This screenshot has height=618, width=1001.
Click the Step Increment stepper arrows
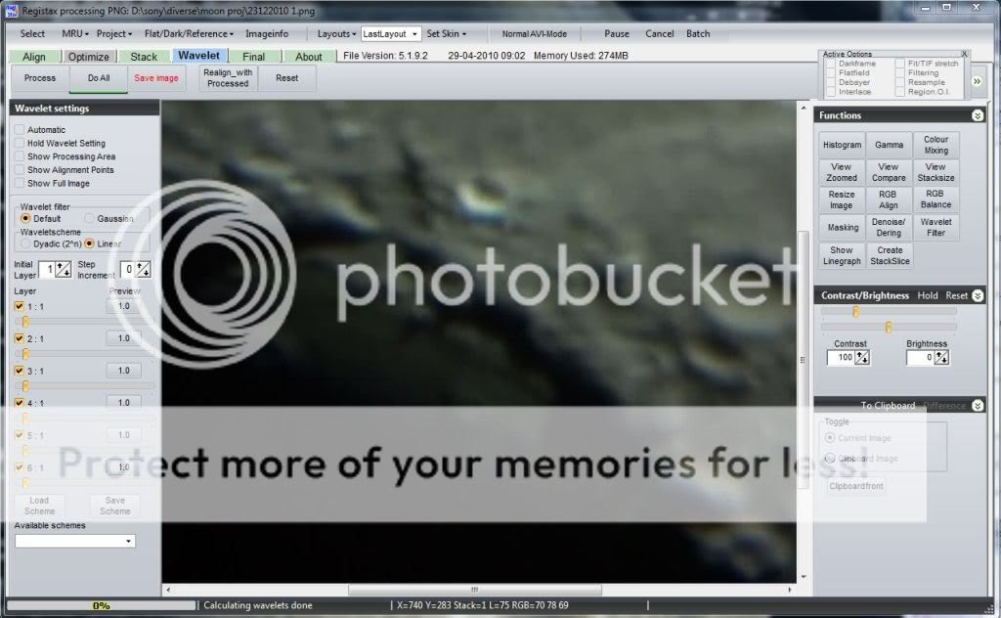(x=144, y=270)
